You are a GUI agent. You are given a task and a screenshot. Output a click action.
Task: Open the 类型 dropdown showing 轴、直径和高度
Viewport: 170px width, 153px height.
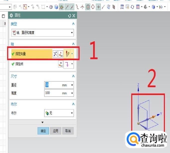tap(42, 33)
